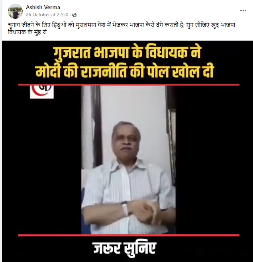Click the globe Public audience icon
The height and width of the screenshot is (262, 253).
(74, 15)
